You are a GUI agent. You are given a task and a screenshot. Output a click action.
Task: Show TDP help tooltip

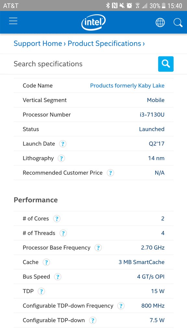41,291
